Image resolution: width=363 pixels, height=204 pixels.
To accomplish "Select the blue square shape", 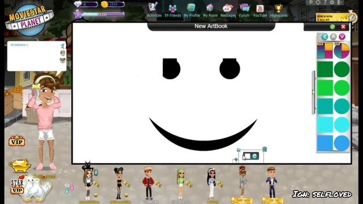I will (x=325, y=143).
